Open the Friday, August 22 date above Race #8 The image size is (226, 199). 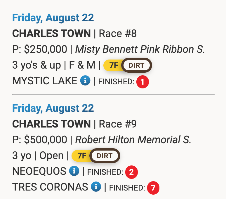pyautogui.click(x=53, y=18)
